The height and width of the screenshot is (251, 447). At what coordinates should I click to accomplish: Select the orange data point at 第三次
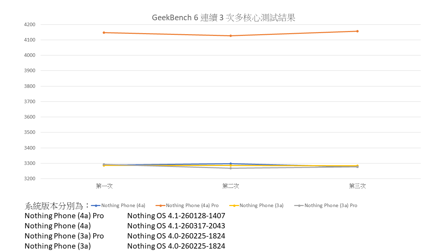357,31
